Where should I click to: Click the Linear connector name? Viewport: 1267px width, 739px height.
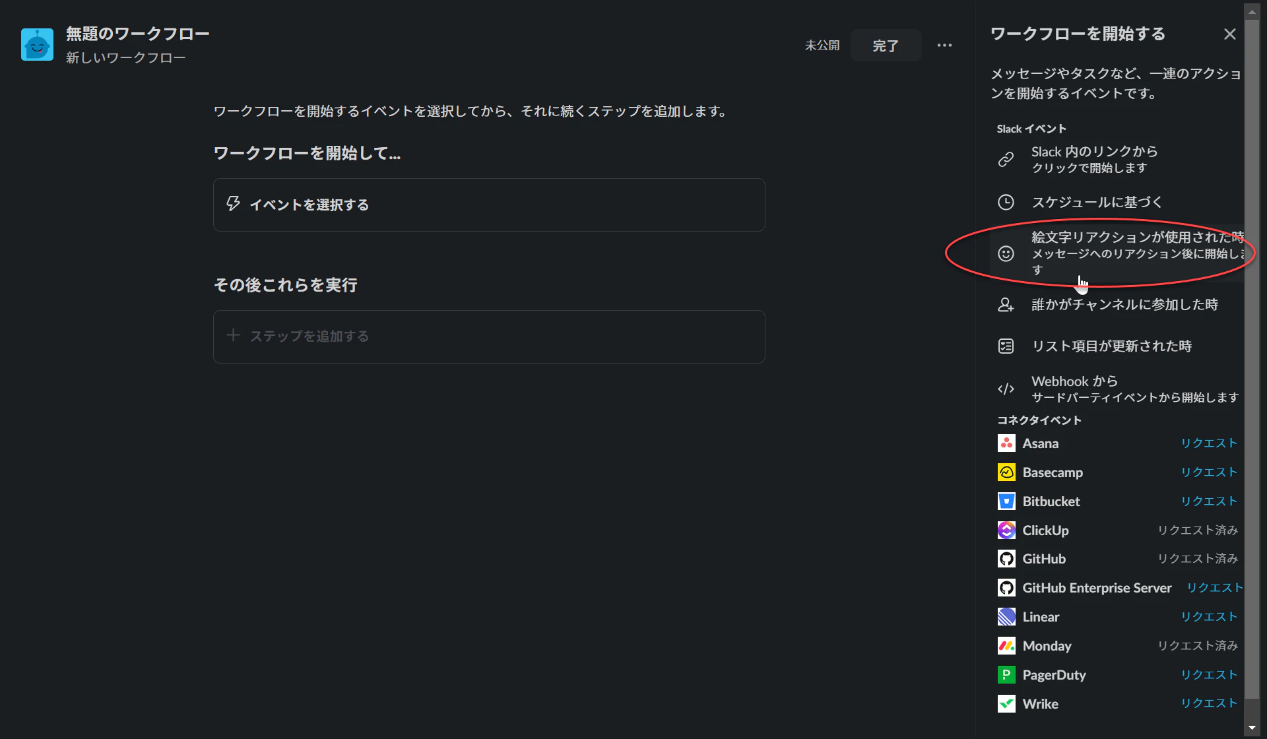pyautogui.click(x=1041, y=617)
